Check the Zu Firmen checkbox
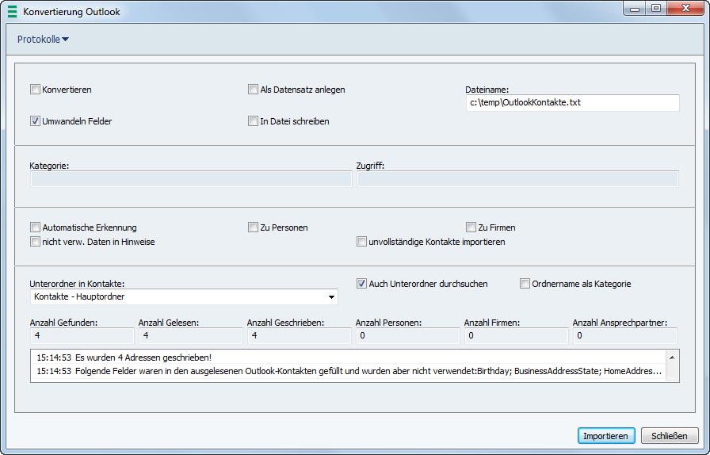Image resolution: width=710 pixels, height=455 pixels. click(471, 227)
